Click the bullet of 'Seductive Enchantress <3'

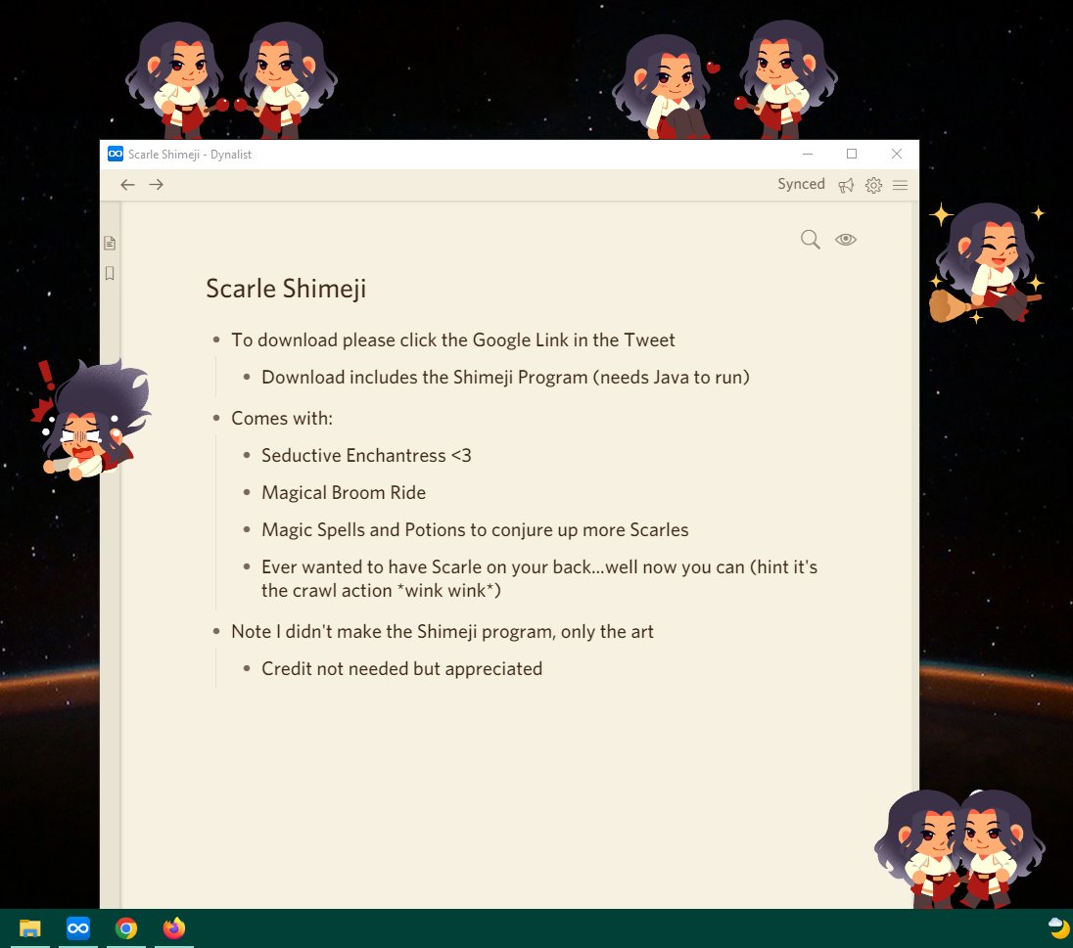(247, 456)
